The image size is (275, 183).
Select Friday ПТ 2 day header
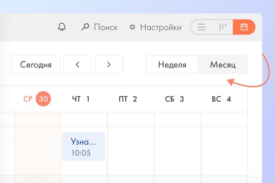pyautogui.click(x=128, y=99)
